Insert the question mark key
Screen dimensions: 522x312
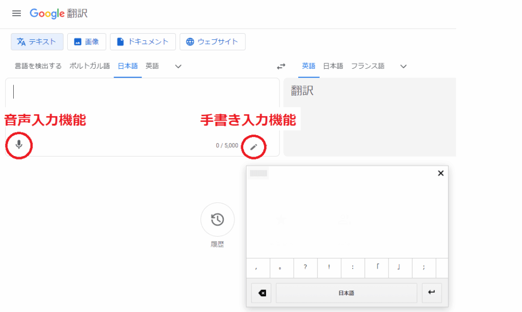(305, 268)
